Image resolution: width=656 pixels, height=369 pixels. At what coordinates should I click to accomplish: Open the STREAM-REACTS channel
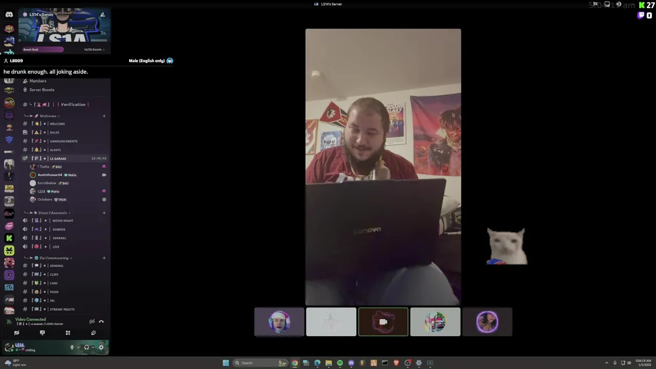(x=64, y=309)
